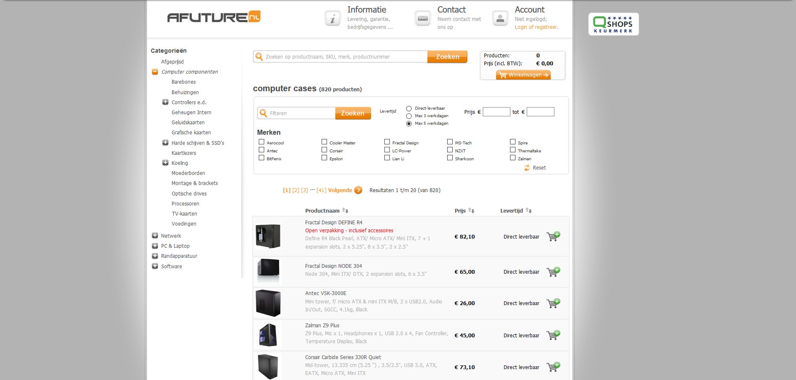This screenshot has height=380, width=796.
Task: Open the NODE 304 product thumbnail
Action: tap(268, 272)
